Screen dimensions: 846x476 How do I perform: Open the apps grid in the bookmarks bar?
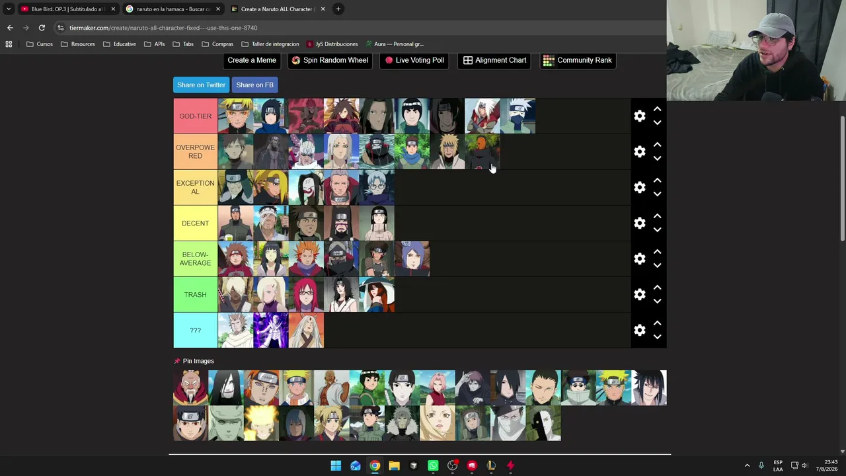[9, 44]
